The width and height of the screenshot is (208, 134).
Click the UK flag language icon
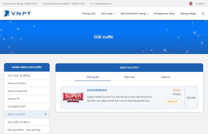point(191,3)
